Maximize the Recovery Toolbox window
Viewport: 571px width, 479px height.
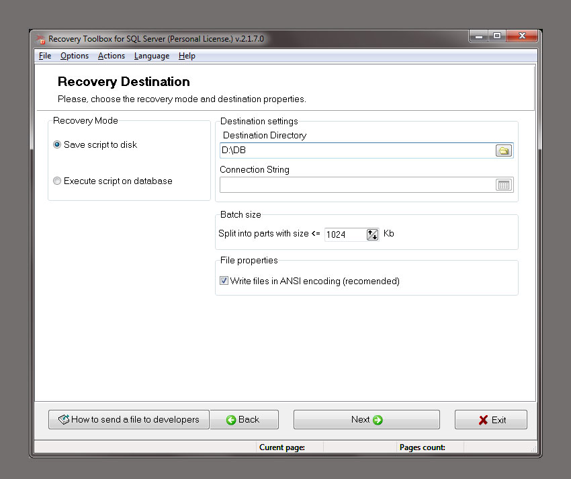coord(496,36)
